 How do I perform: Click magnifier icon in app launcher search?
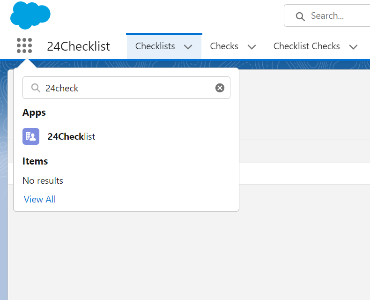tap(36, 88)
